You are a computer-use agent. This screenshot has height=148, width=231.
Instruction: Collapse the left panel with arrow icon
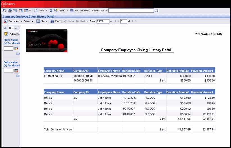click(x=5, y=28)
